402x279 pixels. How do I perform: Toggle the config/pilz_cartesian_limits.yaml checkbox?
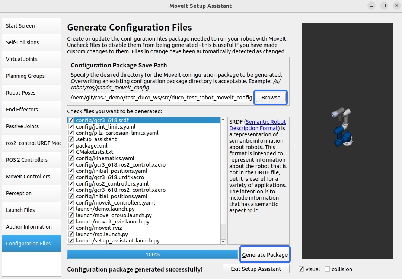click(71, 133)
